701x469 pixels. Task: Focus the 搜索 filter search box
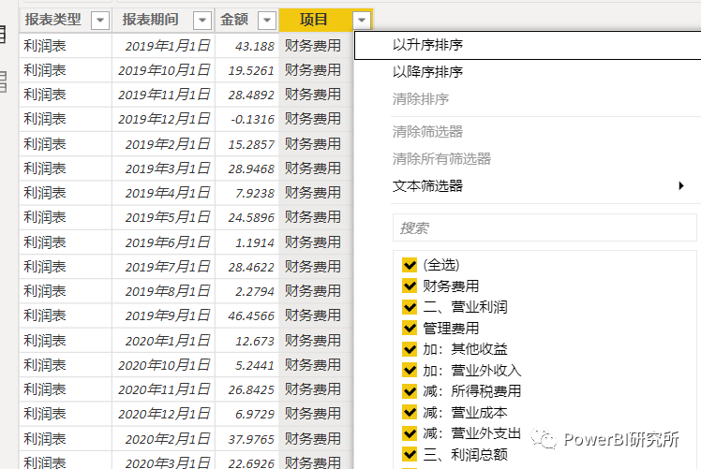coord(544,227)
